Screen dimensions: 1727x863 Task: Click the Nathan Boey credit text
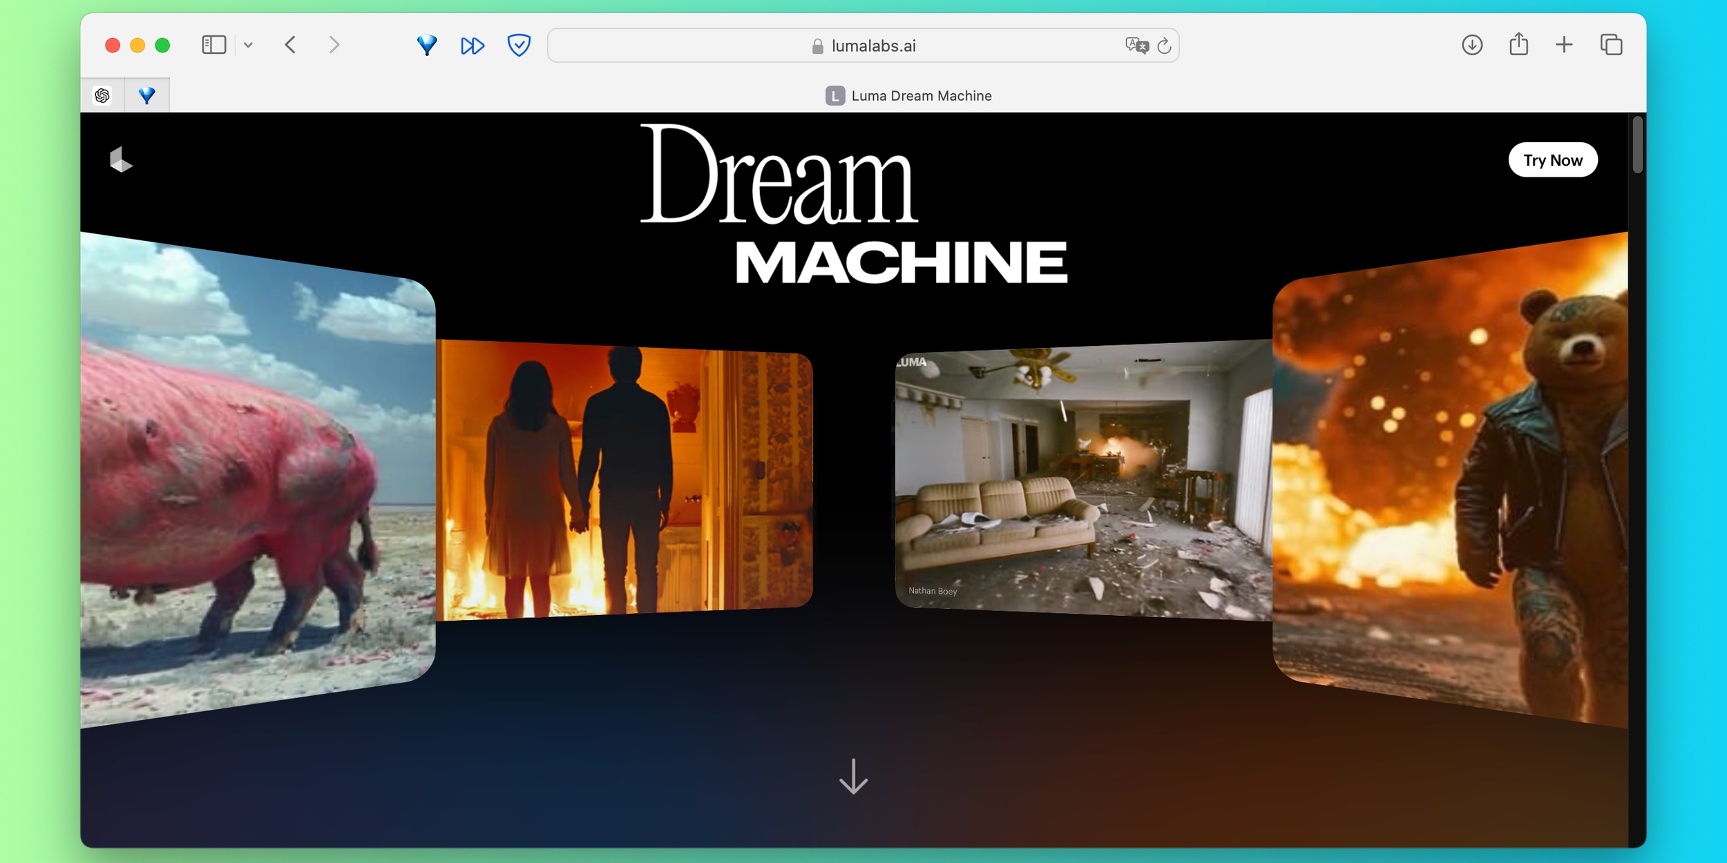click(x=933, y=591)
